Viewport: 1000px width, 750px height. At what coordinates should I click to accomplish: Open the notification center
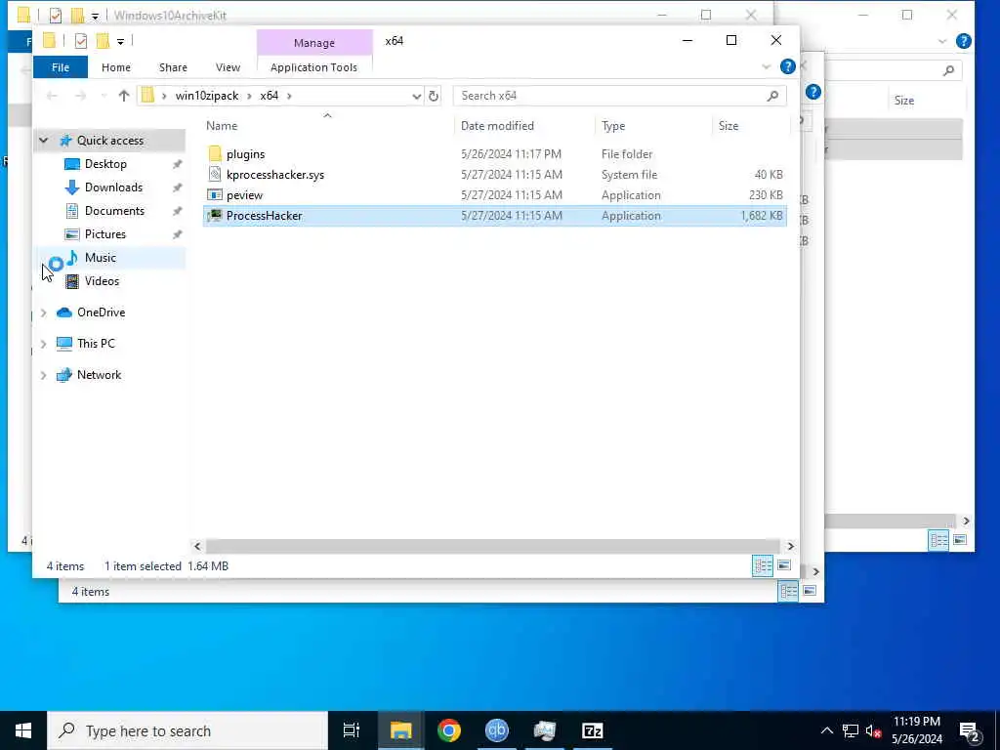coord(970,731)
